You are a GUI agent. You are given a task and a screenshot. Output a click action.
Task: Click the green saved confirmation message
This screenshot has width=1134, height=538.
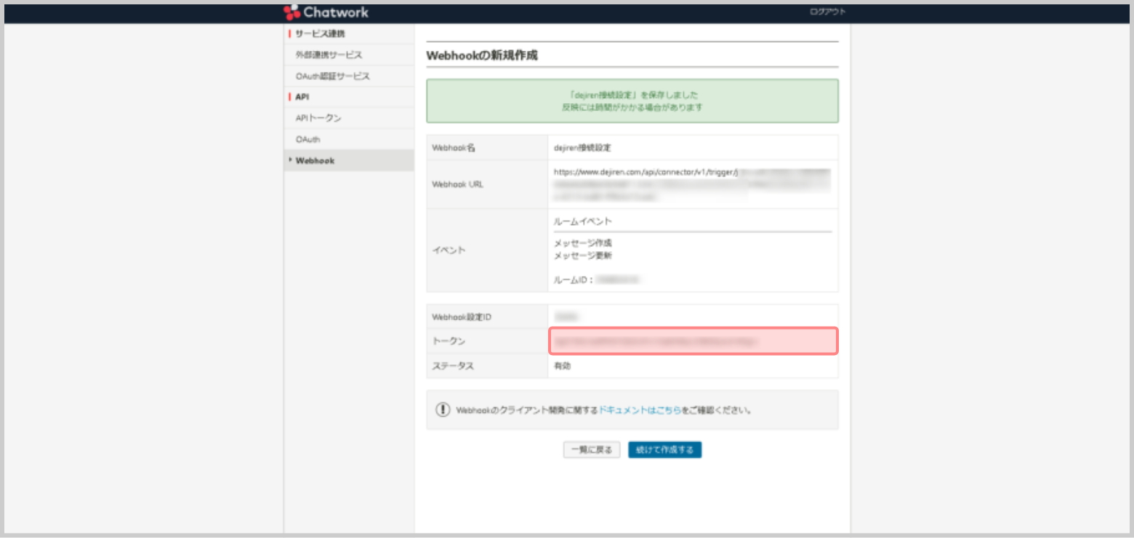[632, 101]
